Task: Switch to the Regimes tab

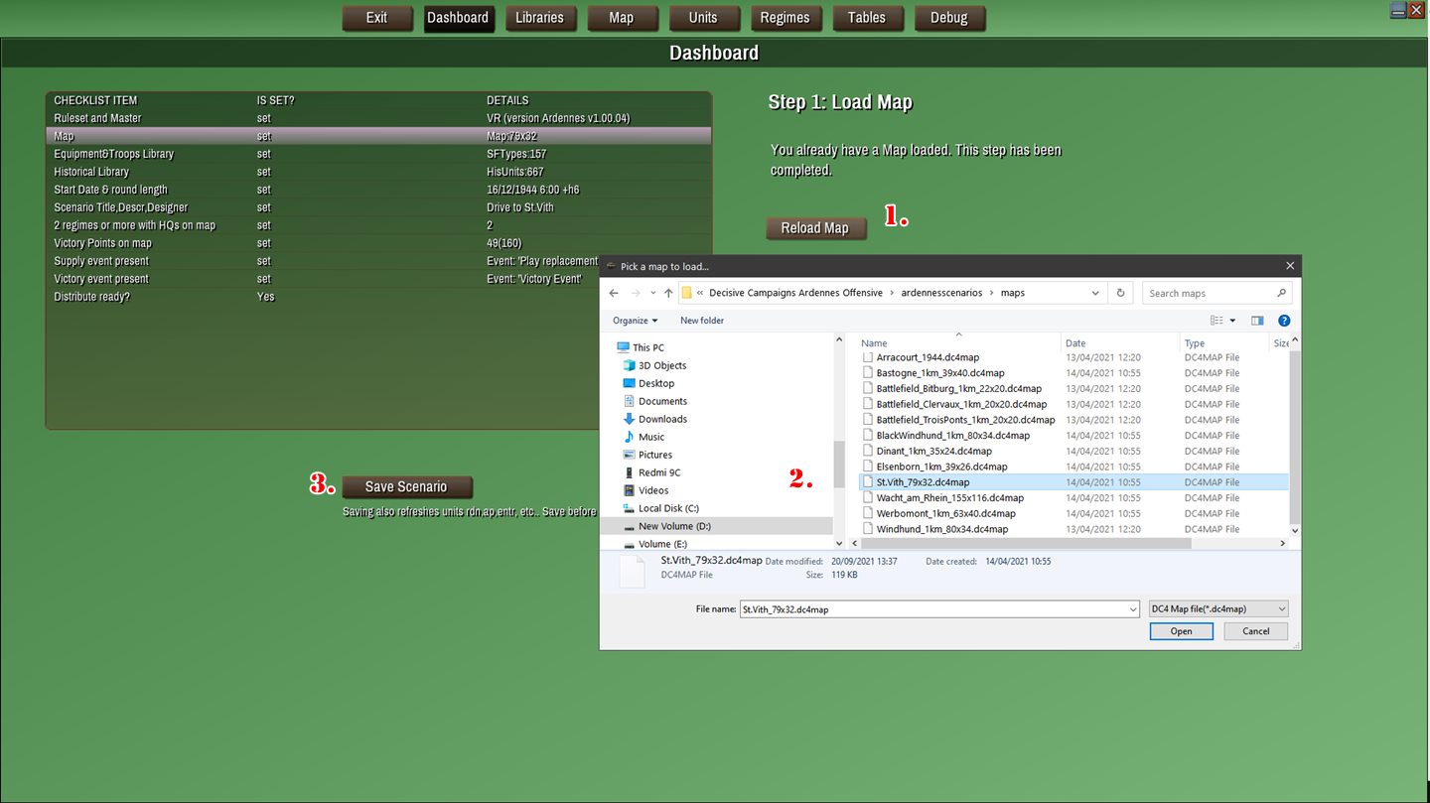Action: pos(785,18)
